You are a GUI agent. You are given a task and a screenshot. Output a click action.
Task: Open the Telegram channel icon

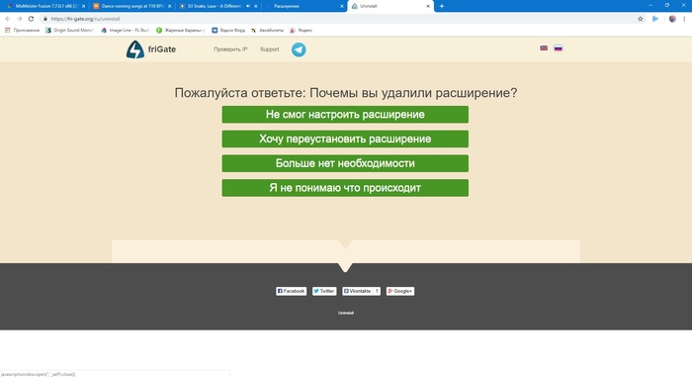coord(299,49)
